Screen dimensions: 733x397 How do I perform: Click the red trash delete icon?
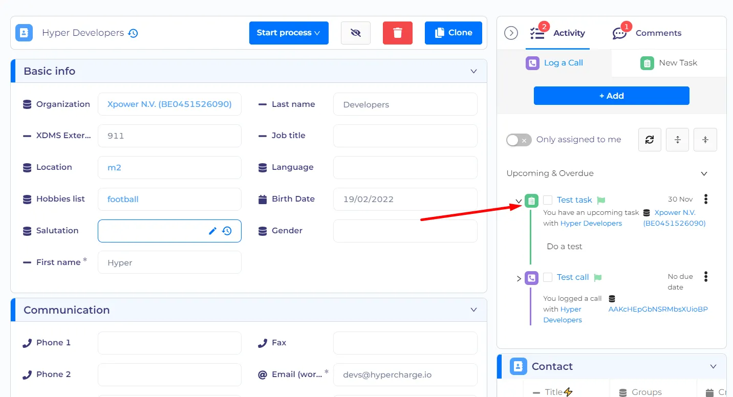397,33
